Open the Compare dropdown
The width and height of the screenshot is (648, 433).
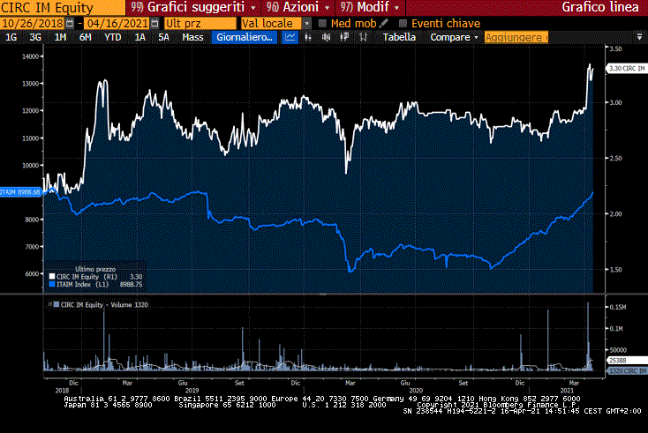(x=454, y=37)
